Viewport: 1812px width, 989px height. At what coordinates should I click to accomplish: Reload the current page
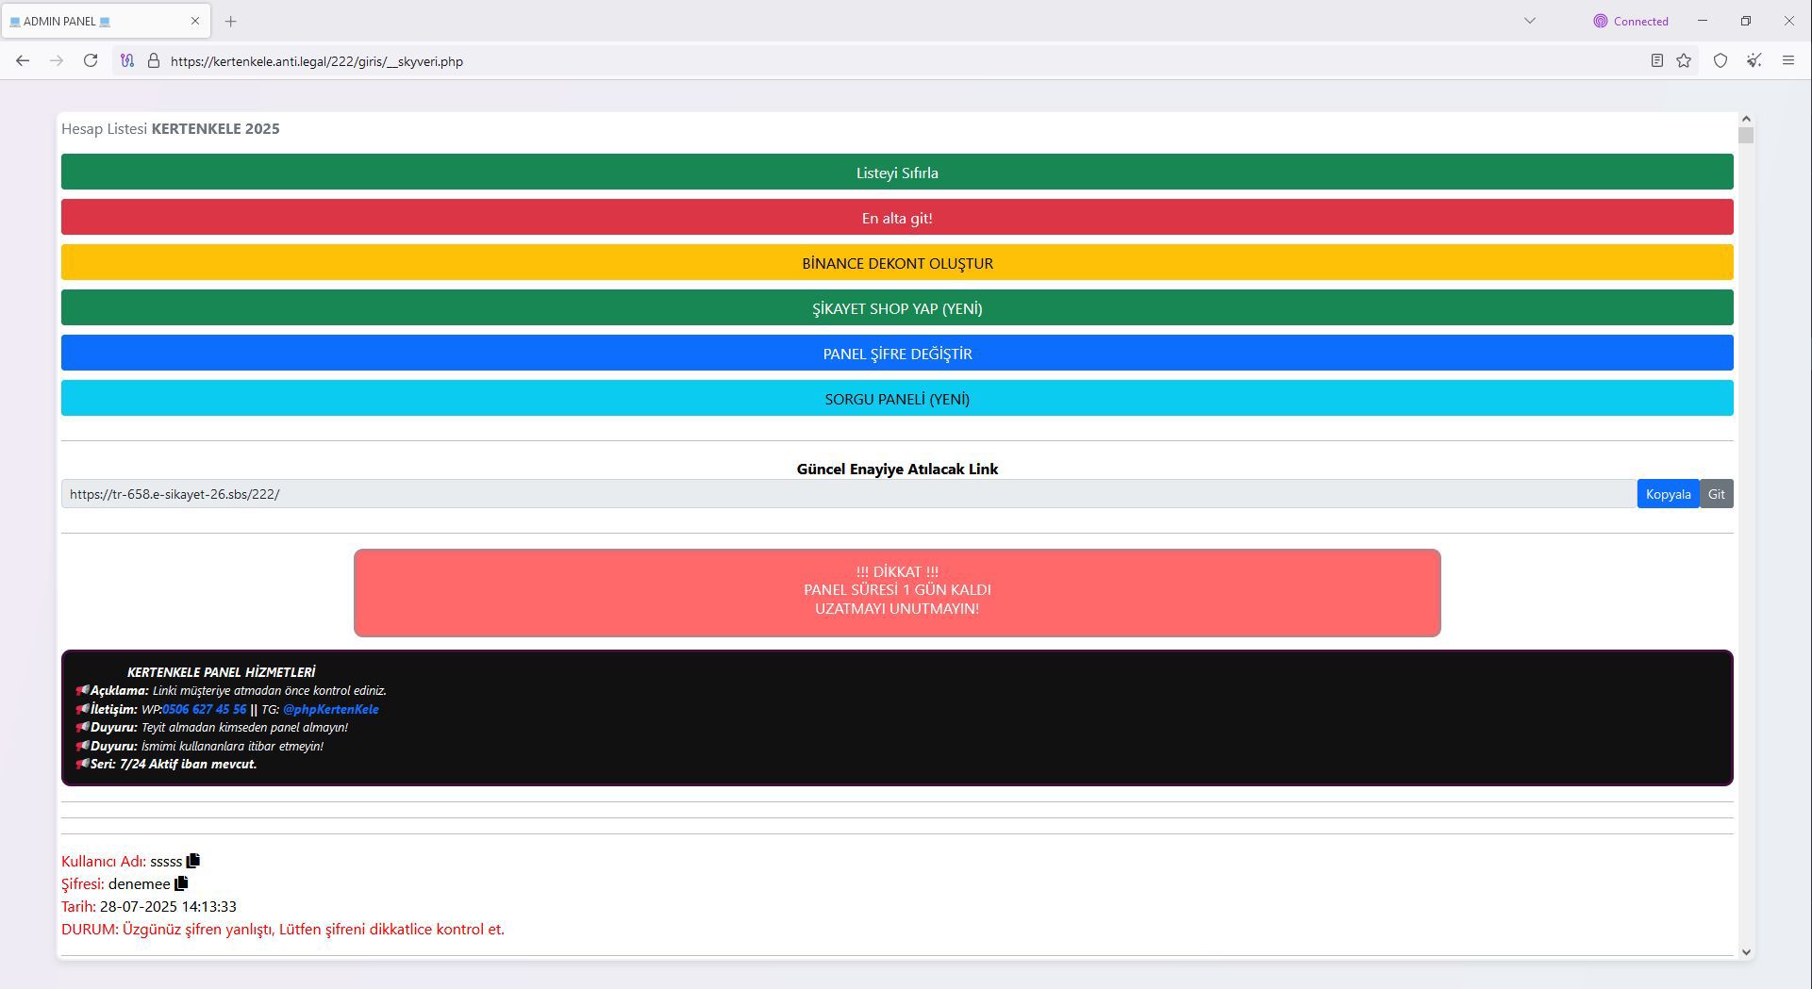[x=91, y=61]
